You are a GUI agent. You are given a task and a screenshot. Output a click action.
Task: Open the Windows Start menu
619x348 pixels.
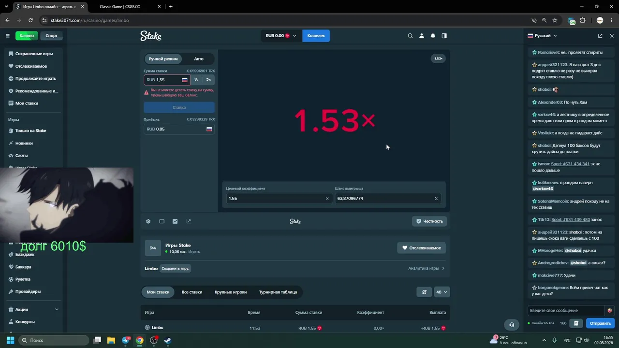pos(10,340)
